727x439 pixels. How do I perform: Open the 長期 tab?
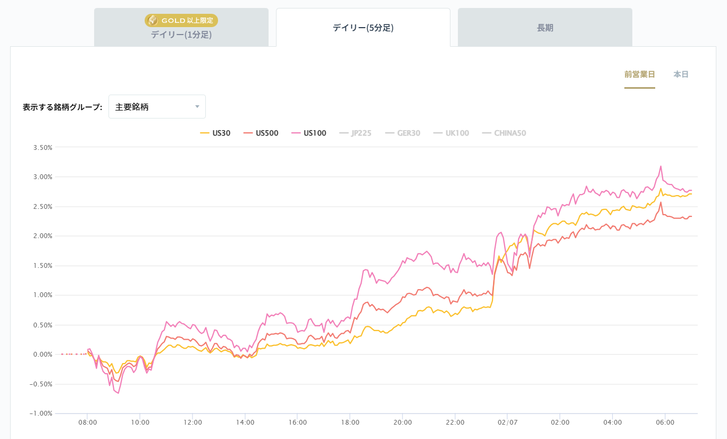coord(545,28)
